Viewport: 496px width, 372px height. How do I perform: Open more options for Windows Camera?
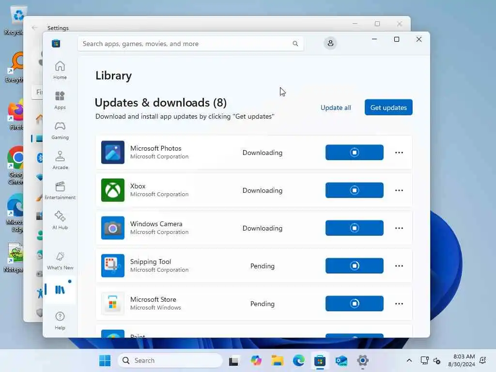399,228
